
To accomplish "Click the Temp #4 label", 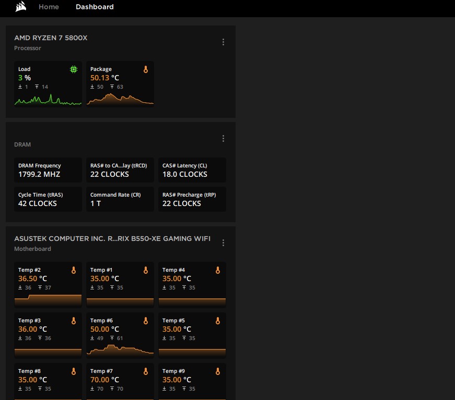I will coord(173,270).
